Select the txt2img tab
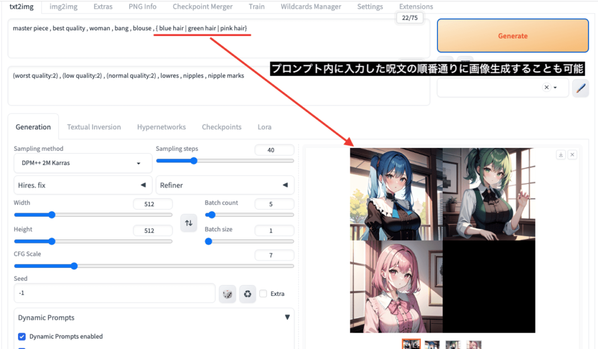Viewport: 598px width, 349px height. [x=22, y=6]
